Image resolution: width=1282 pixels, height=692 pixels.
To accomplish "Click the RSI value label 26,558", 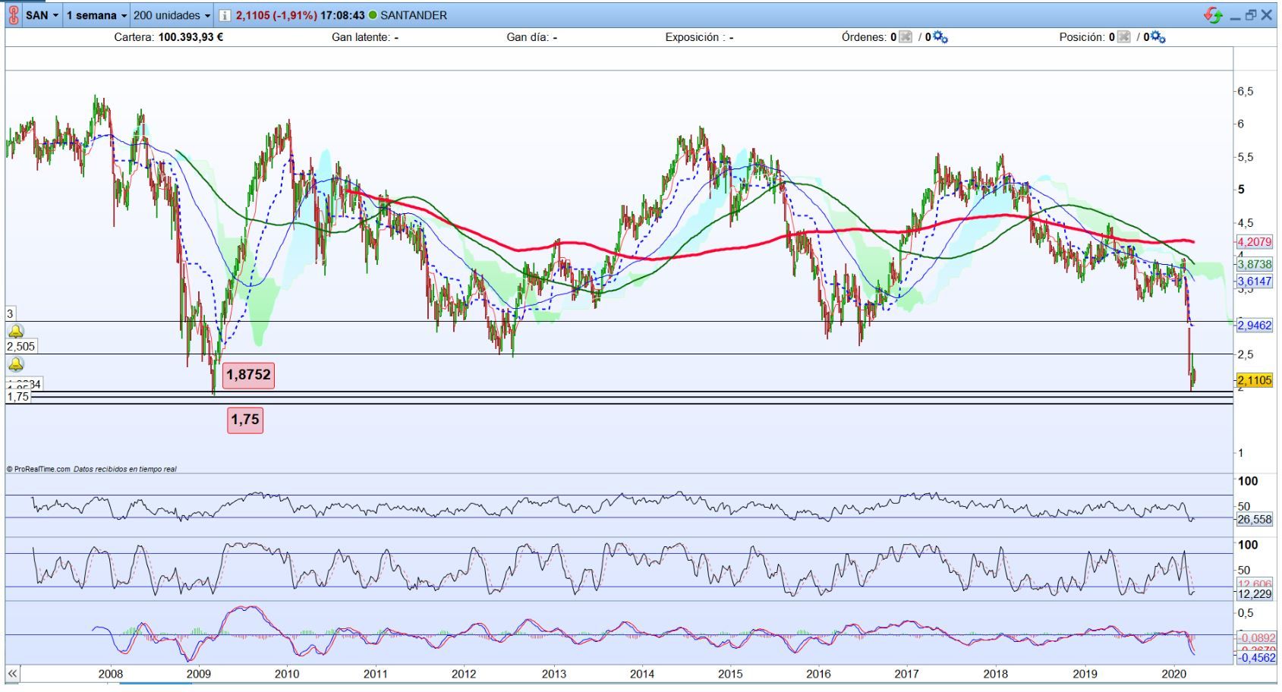I will click(x=1255, y=520).
